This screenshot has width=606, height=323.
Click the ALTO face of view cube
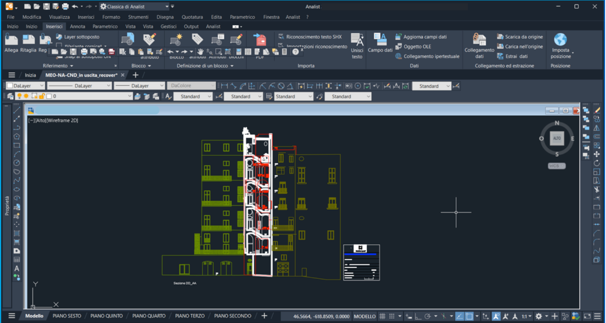pyautogui.click(x=557, y=138)
